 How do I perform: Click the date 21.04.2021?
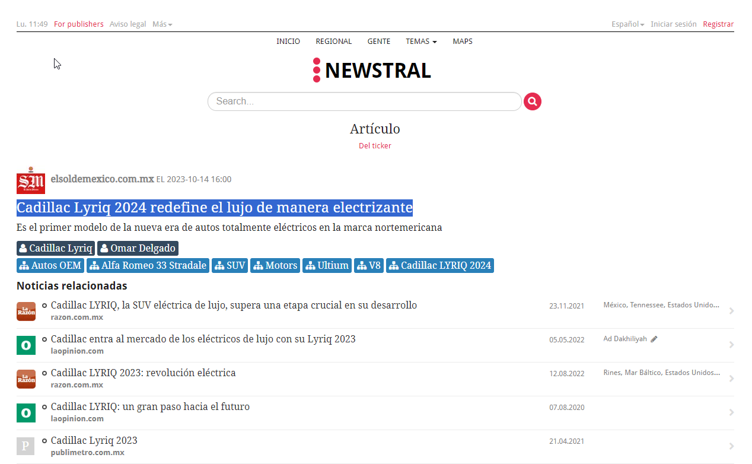click(566, 441)
